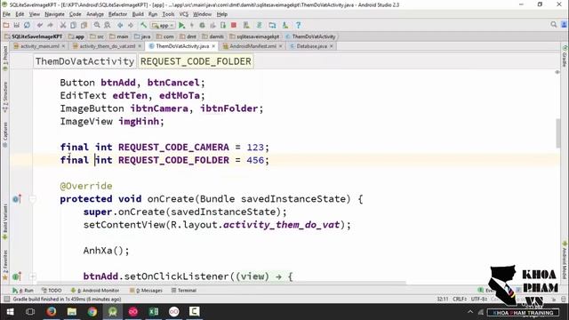Open the File menu
This screenshot has height=320, width=569.
click(6, 14)
